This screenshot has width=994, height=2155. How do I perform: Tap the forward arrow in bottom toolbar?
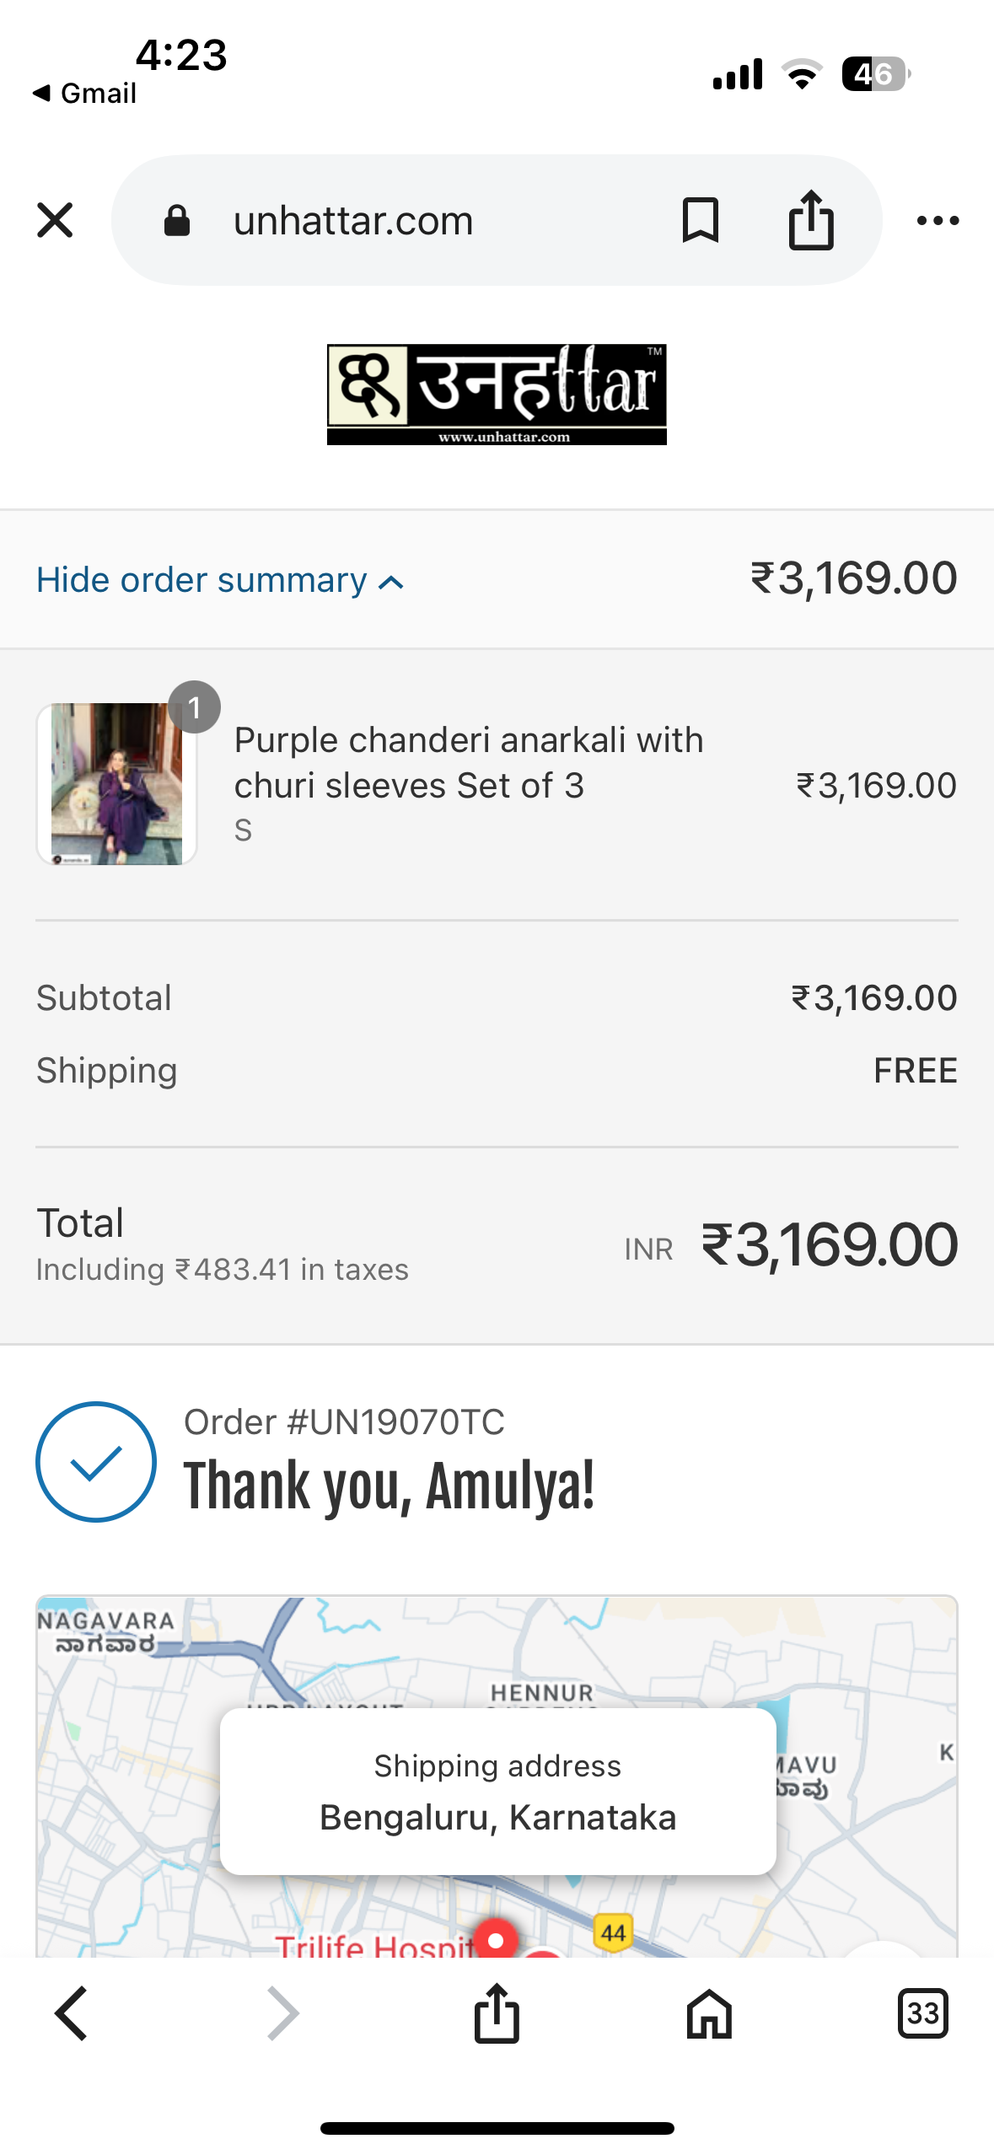pos(283,2013)
